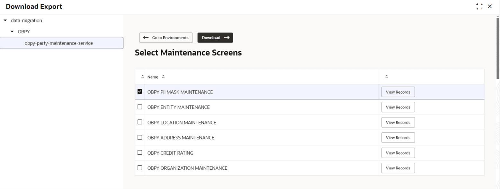Click the Download button
Screen dimensions: 500x189
215,38
